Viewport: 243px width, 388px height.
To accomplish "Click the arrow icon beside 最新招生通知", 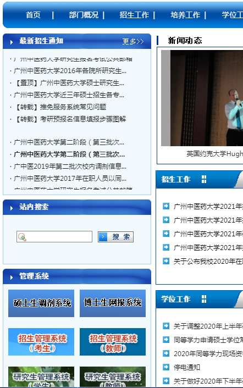I will pos(12,42).
